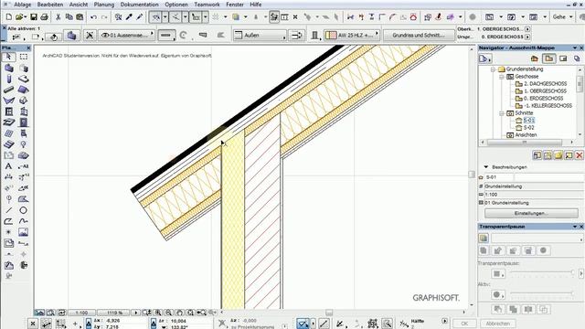585x329 pixels.
Task: Select the Window tool in toolbox
Action: [8, 111]
